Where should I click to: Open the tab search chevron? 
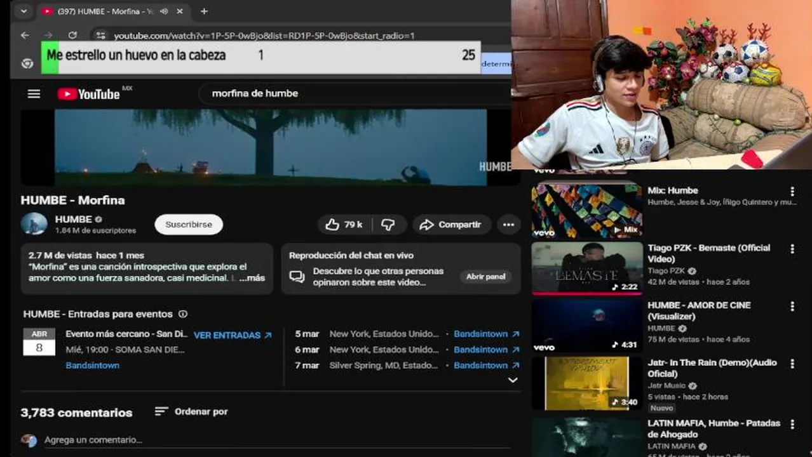click(x=24, y=11)
